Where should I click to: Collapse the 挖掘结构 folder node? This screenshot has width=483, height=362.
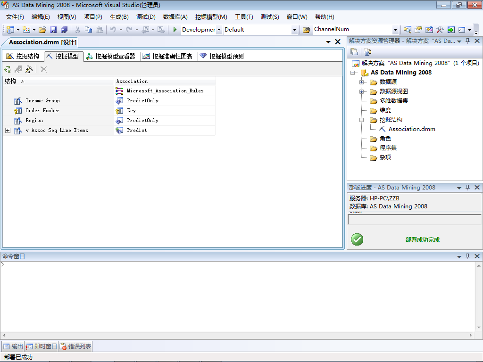tap(362, 120)
